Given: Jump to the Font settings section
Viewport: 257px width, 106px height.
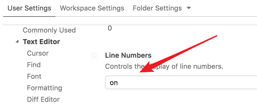Looking at the screenshot, I should click(x=34, y=76).
